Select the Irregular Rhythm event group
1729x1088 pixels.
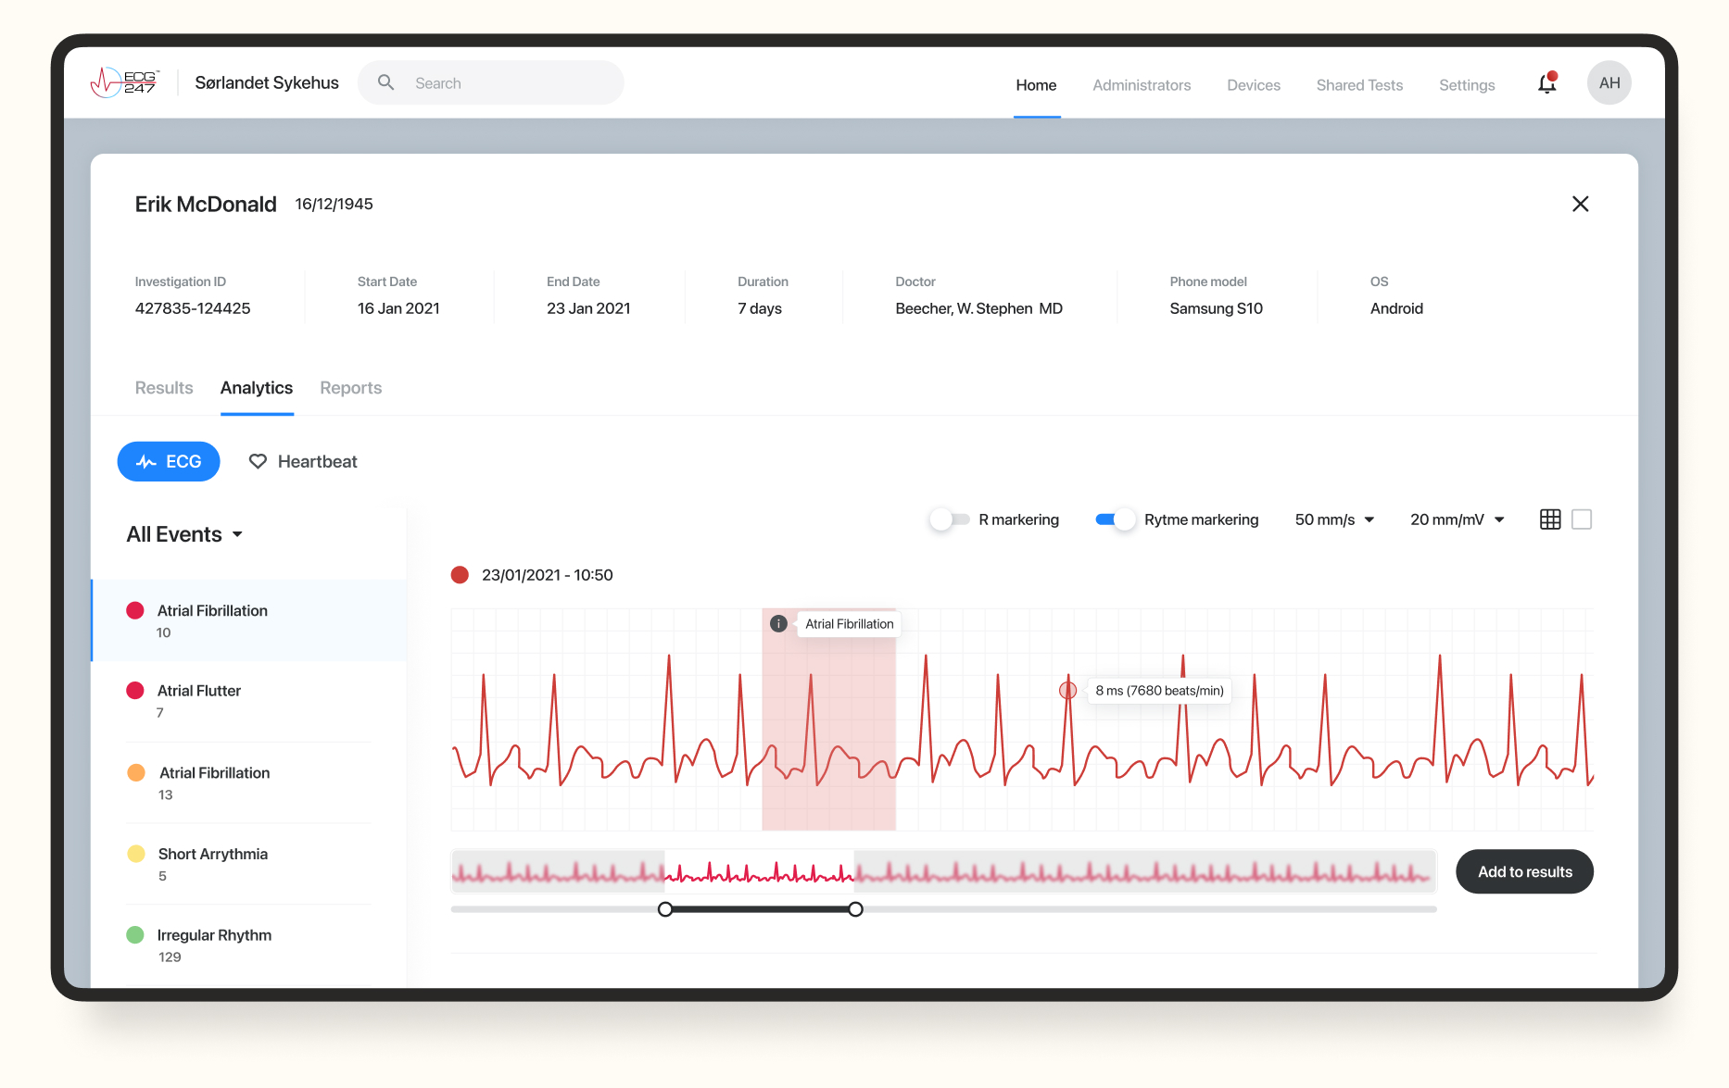pos(214,935)
